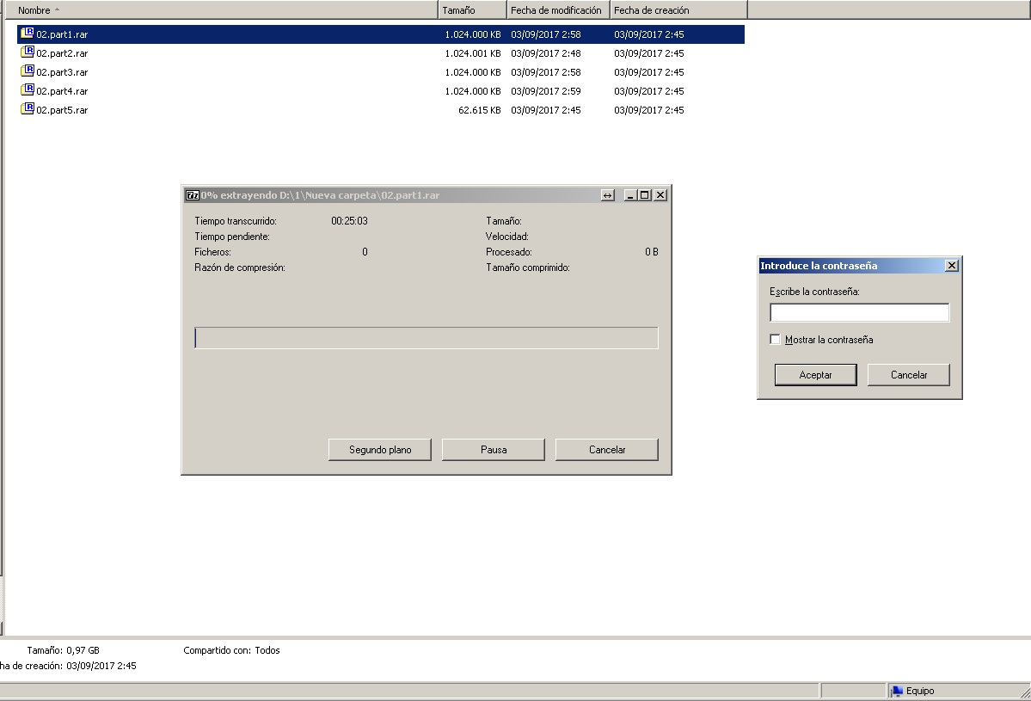Click the Procesado value 0 B

coord(652,252)
